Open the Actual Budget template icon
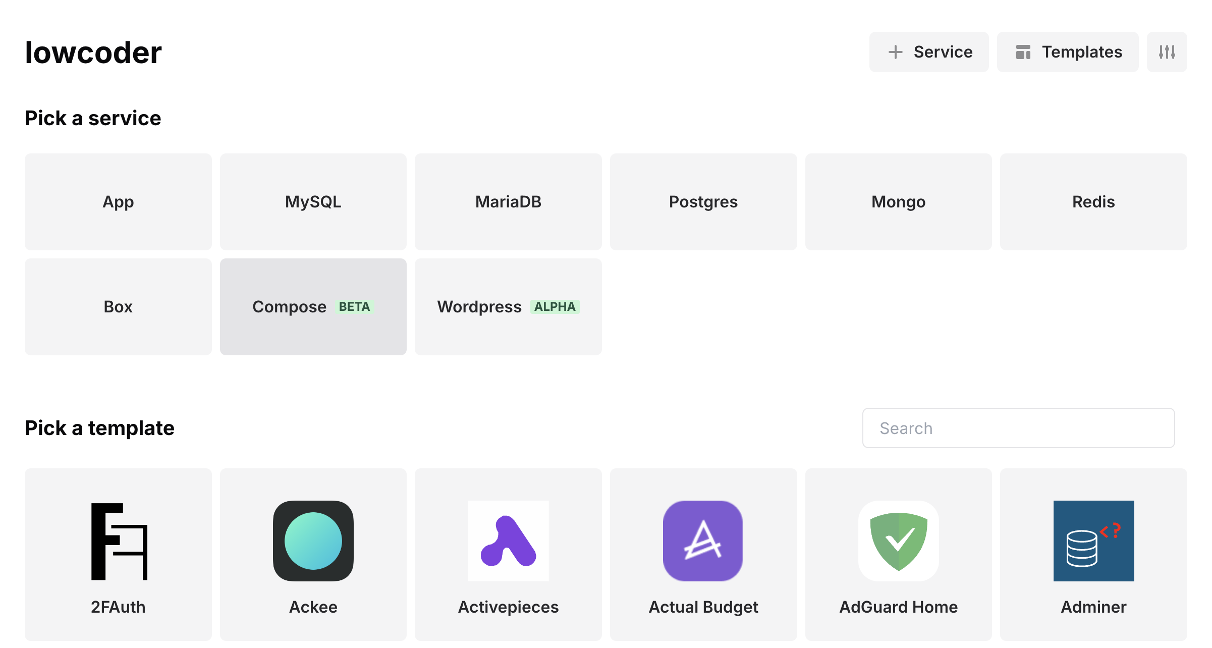This screenshot has width=1212, height=648. [x=703, y=541]
